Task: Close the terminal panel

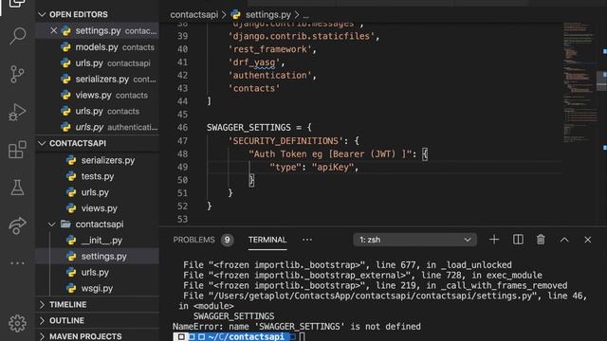Action: (x=588, y=240)
